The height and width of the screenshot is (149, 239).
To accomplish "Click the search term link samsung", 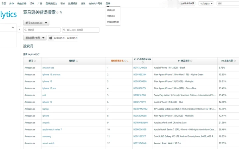I will (47, 136).
